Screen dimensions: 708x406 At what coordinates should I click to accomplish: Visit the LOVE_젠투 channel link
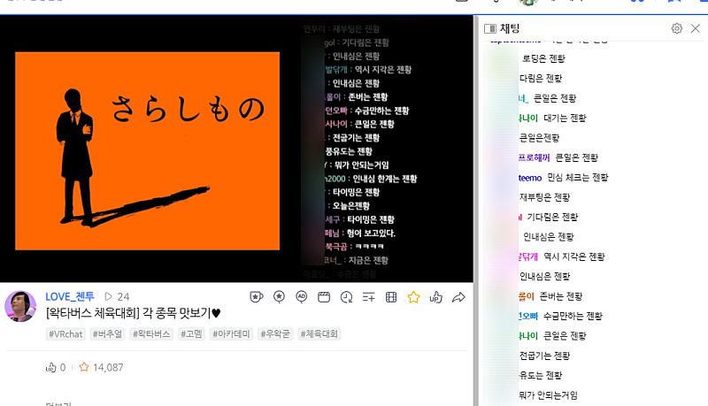(70, 296)
